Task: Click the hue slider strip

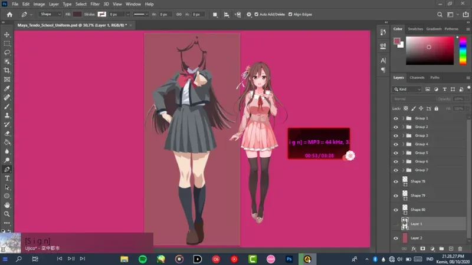Action: click(x=463, y=51)
